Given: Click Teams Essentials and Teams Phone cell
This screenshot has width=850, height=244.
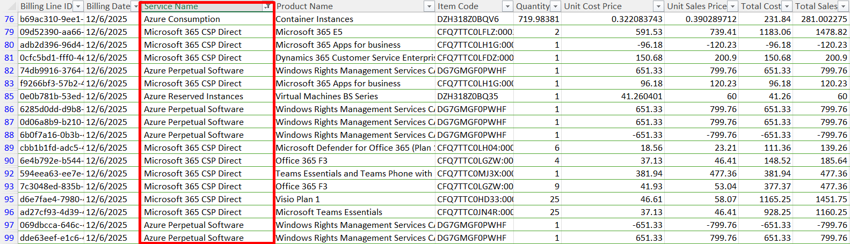Looking at the screenshot, I should [x=354, y=174].
